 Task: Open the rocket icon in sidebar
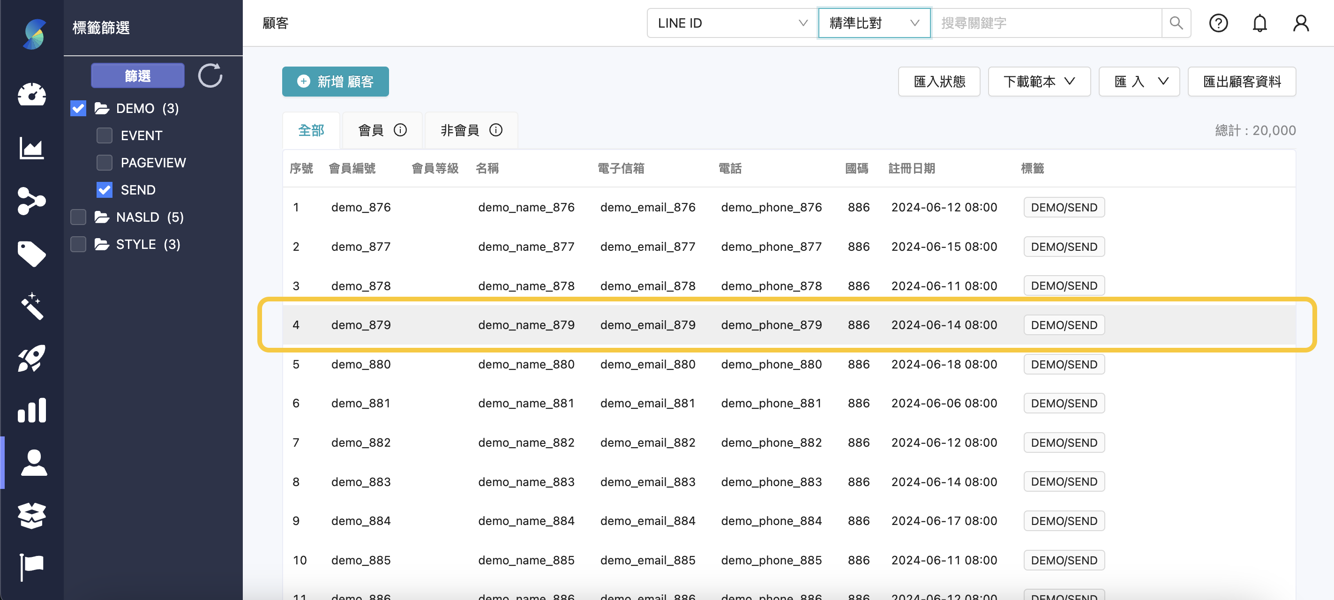[31, 358]
